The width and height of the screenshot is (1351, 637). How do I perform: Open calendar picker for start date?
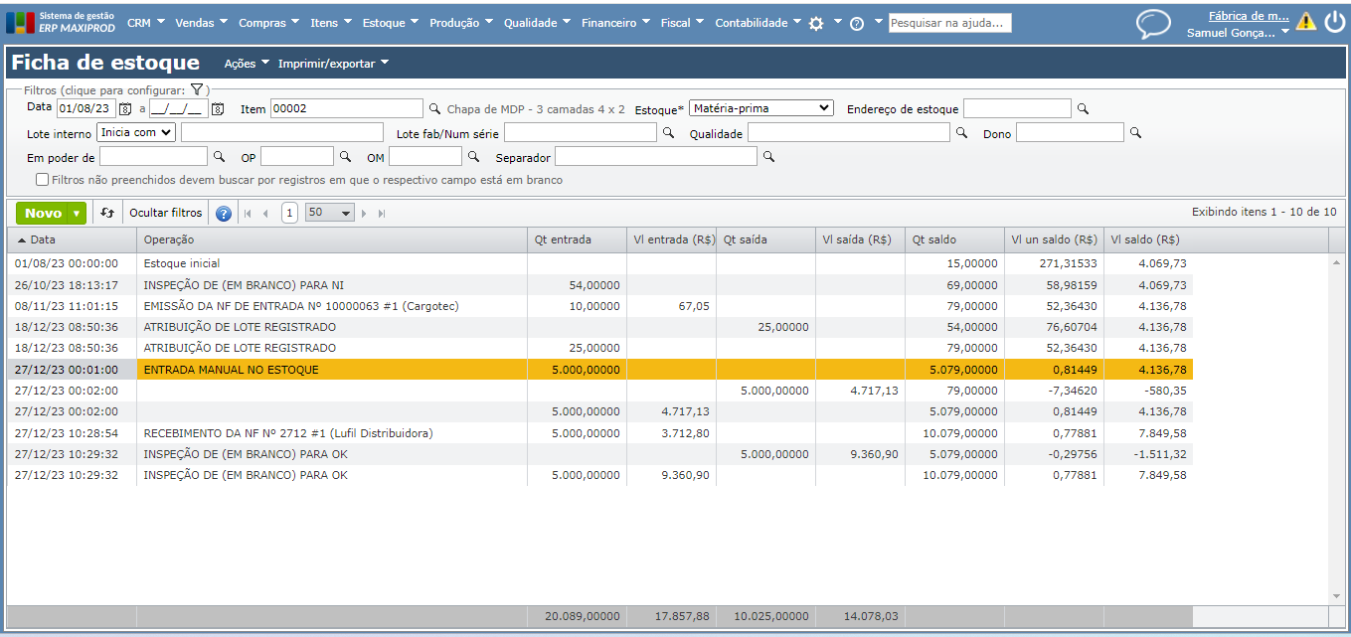coord(125,108)
